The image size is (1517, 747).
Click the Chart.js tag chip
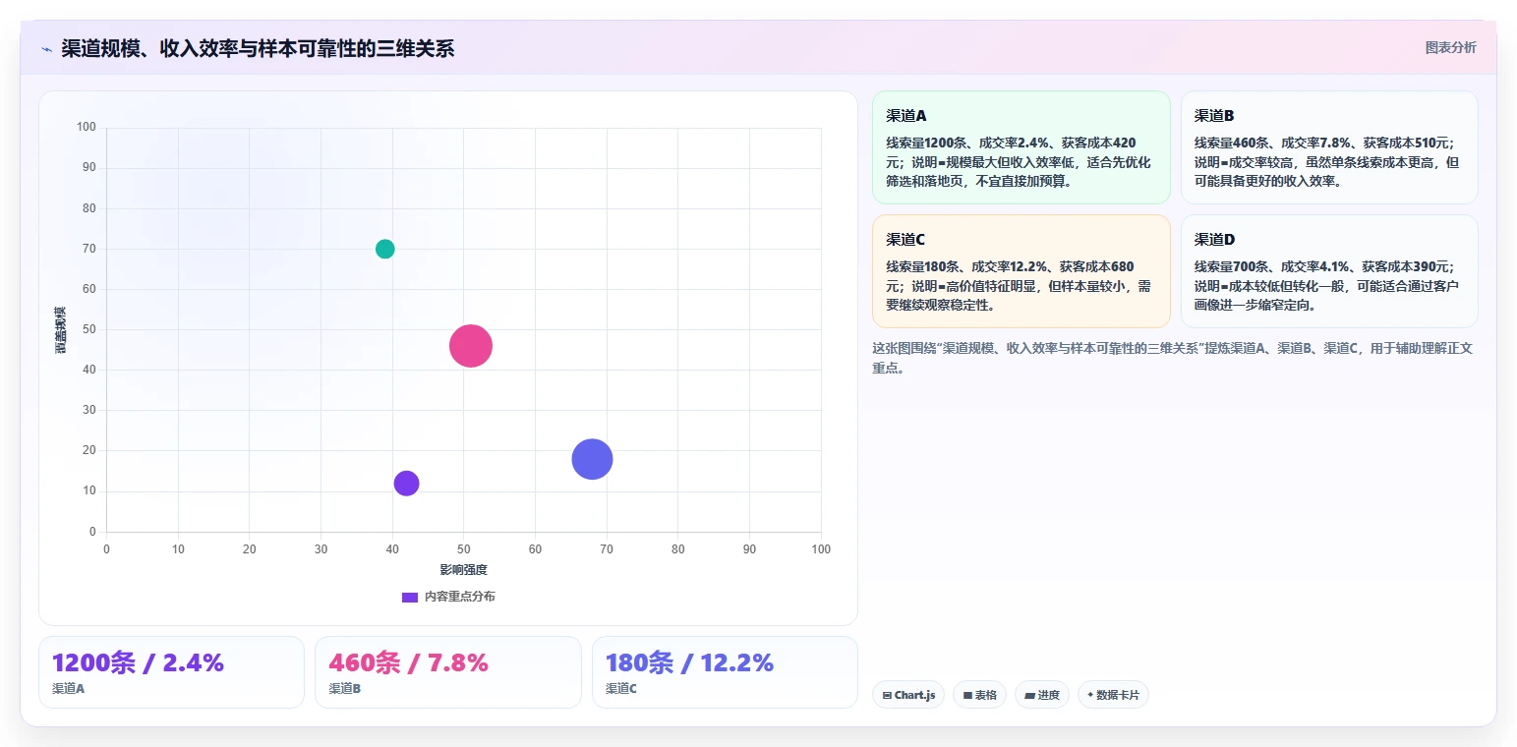coord(908,695)
